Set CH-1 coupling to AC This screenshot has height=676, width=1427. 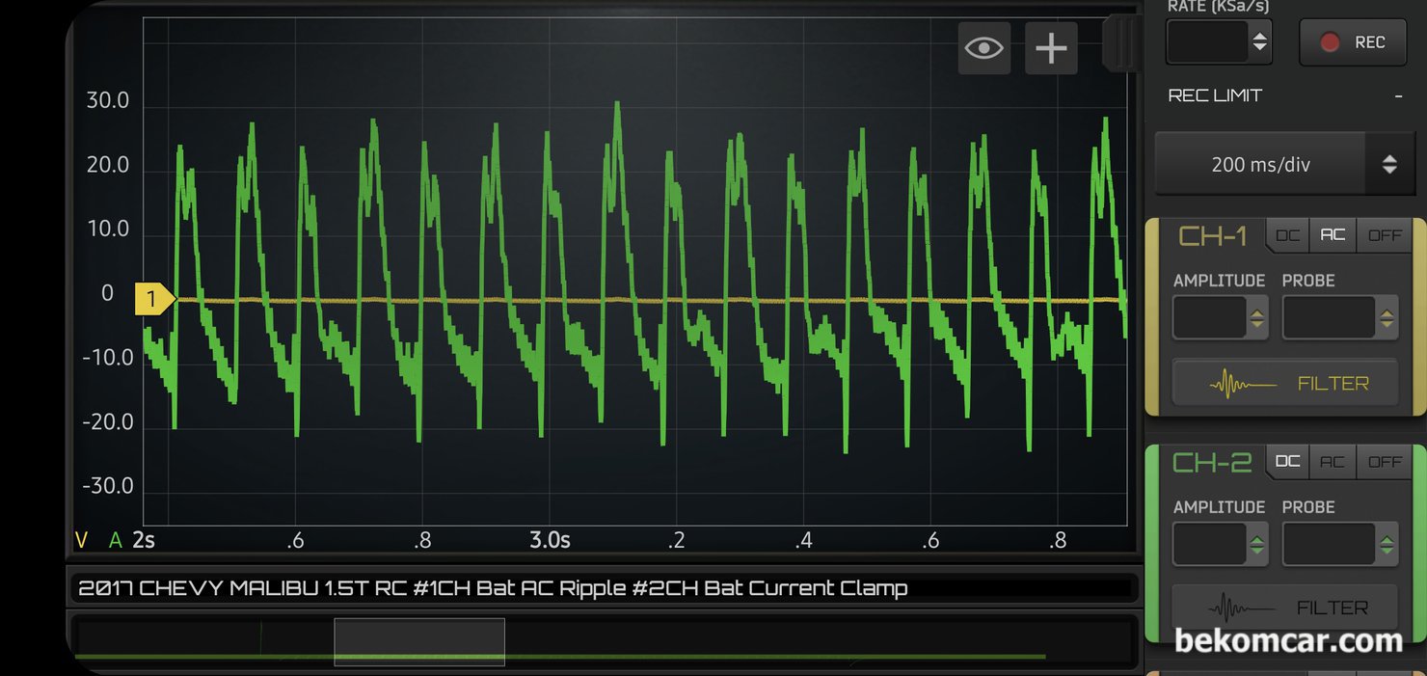click(1333, 235)
